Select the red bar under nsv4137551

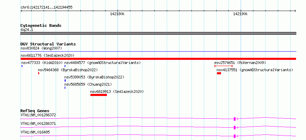(219, 73)
